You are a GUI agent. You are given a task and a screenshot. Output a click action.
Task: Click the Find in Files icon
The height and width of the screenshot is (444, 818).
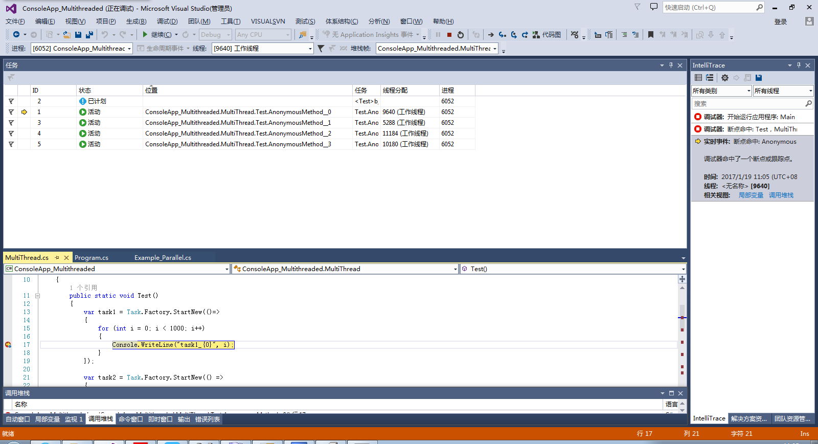303,35
